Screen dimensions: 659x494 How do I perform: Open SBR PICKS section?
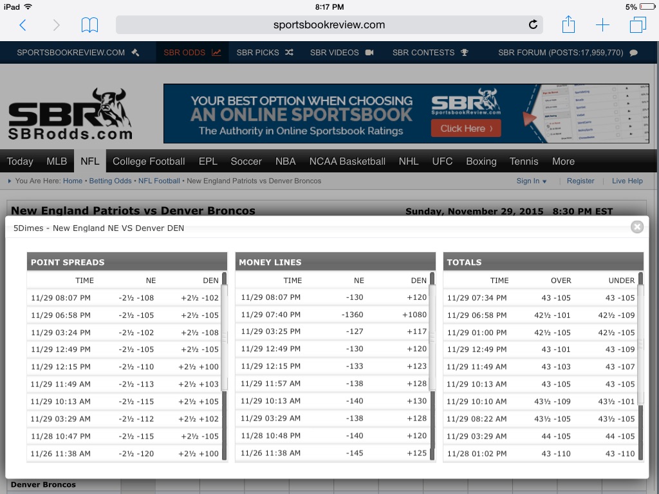(265, 53)
